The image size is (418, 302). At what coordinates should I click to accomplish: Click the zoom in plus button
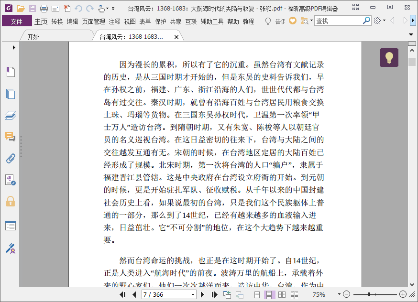pos(403,294)
